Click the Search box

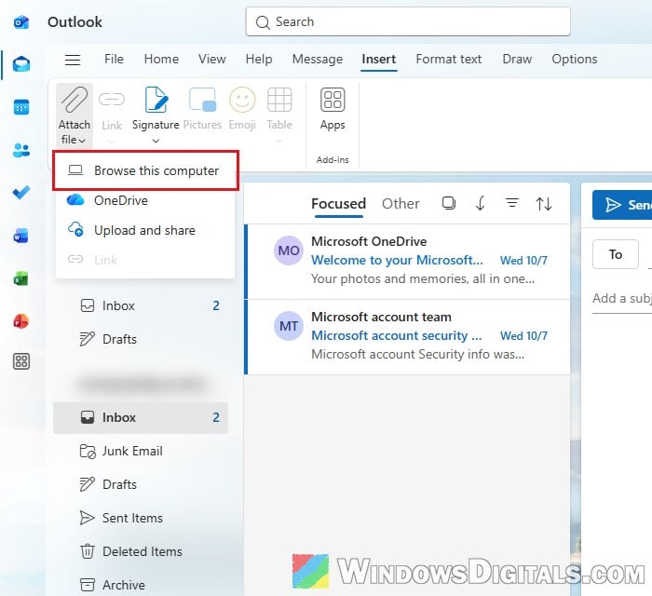tap(408, 21)
